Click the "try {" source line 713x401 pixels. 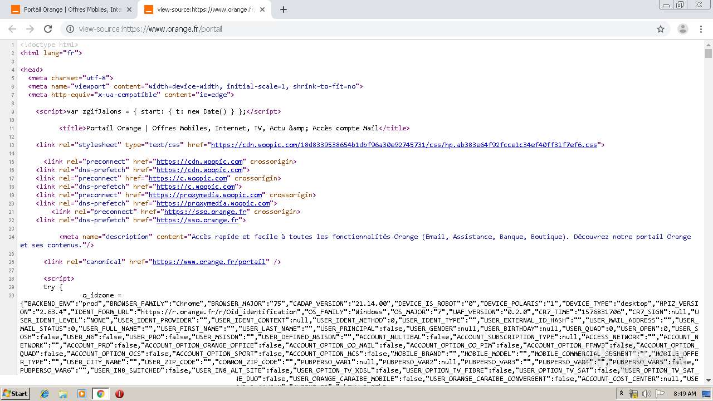point(53,287)
